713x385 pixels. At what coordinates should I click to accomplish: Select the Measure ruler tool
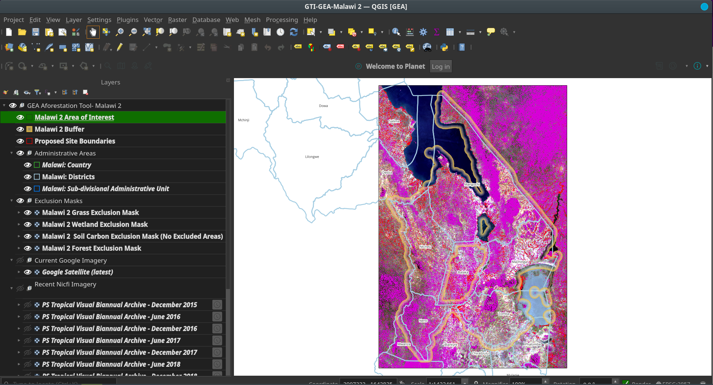(x=470, y=32)
